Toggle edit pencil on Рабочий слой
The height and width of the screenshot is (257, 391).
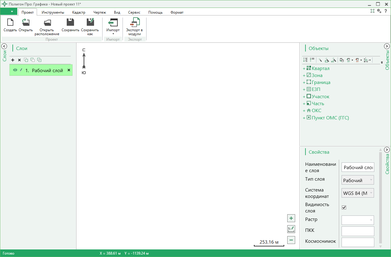[x=21, y=70]
